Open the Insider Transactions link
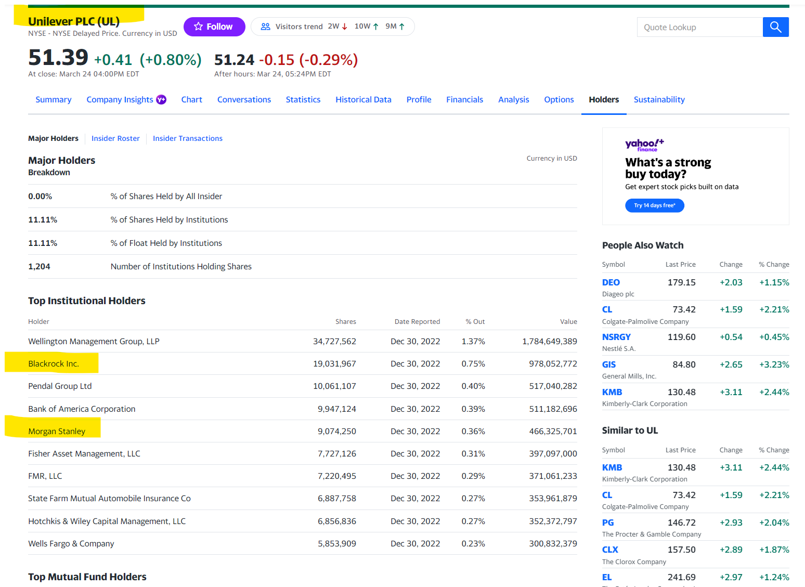 (188, 138)
